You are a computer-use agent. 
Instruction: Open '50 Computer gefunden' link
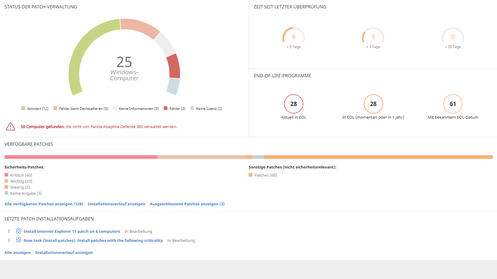(x=42, y=127)
